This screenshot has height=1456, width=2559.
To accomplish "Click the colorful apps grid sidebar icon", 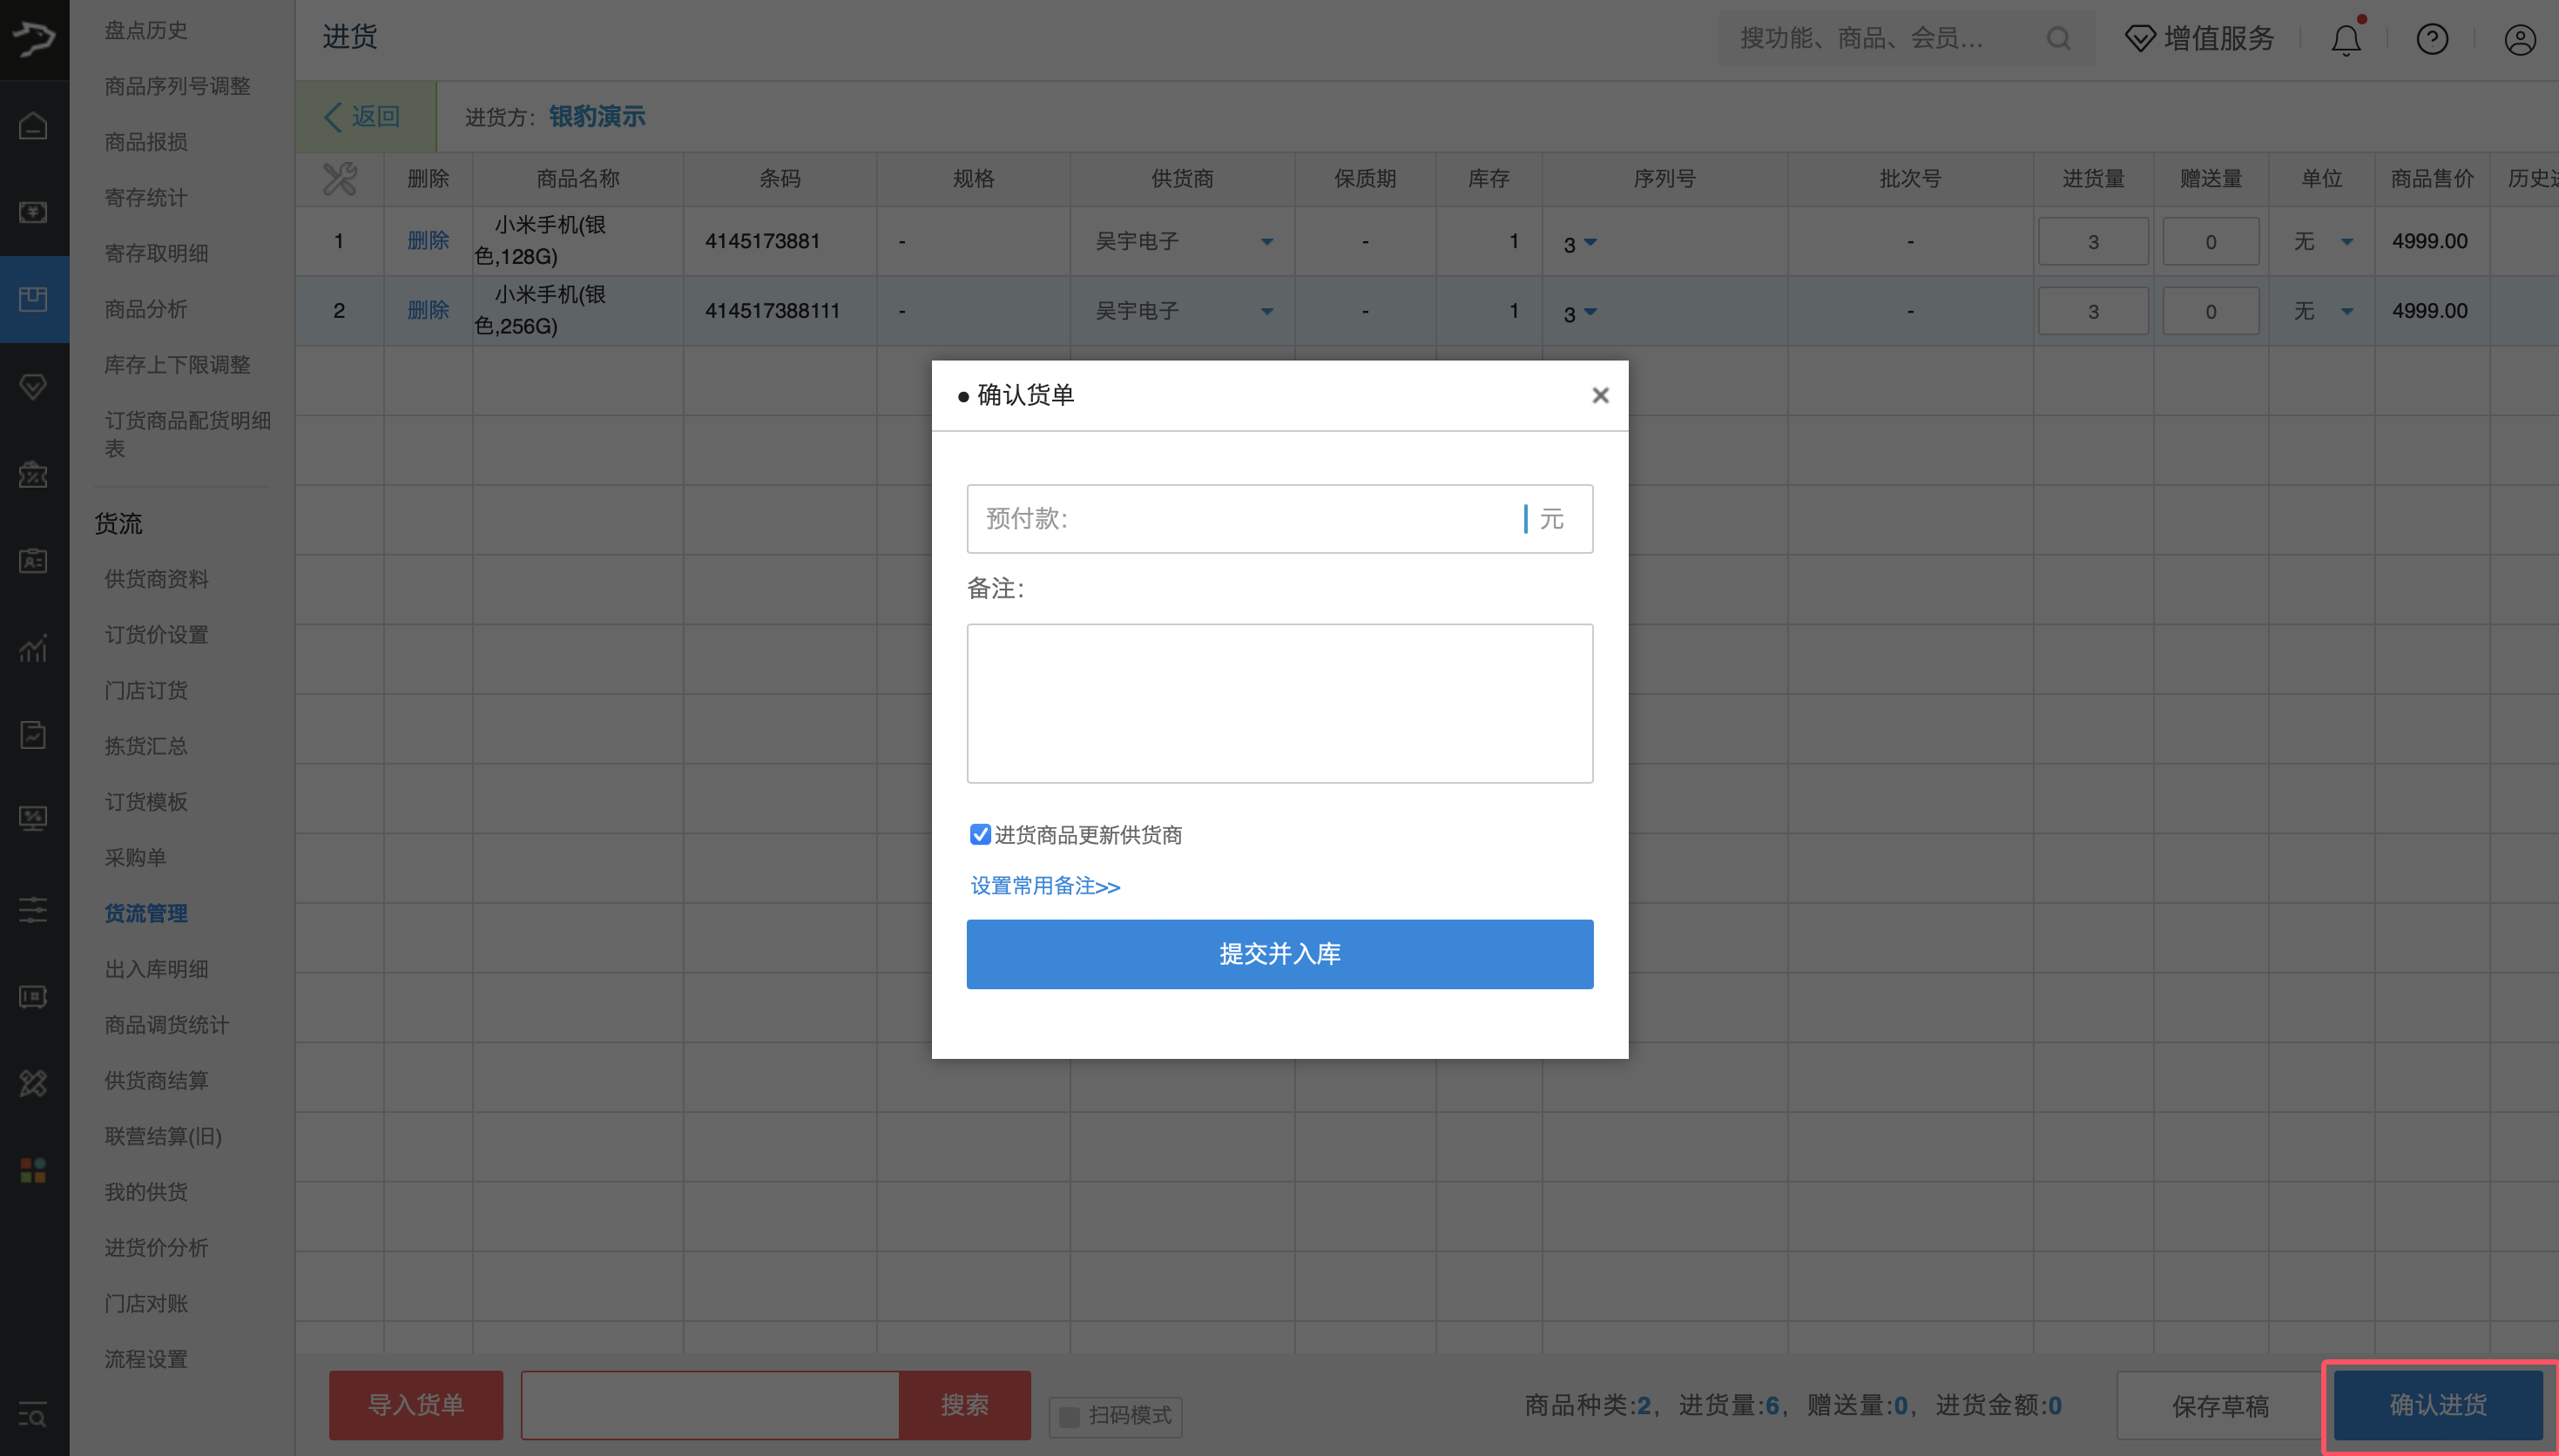I will click(x=33, y=1170).
